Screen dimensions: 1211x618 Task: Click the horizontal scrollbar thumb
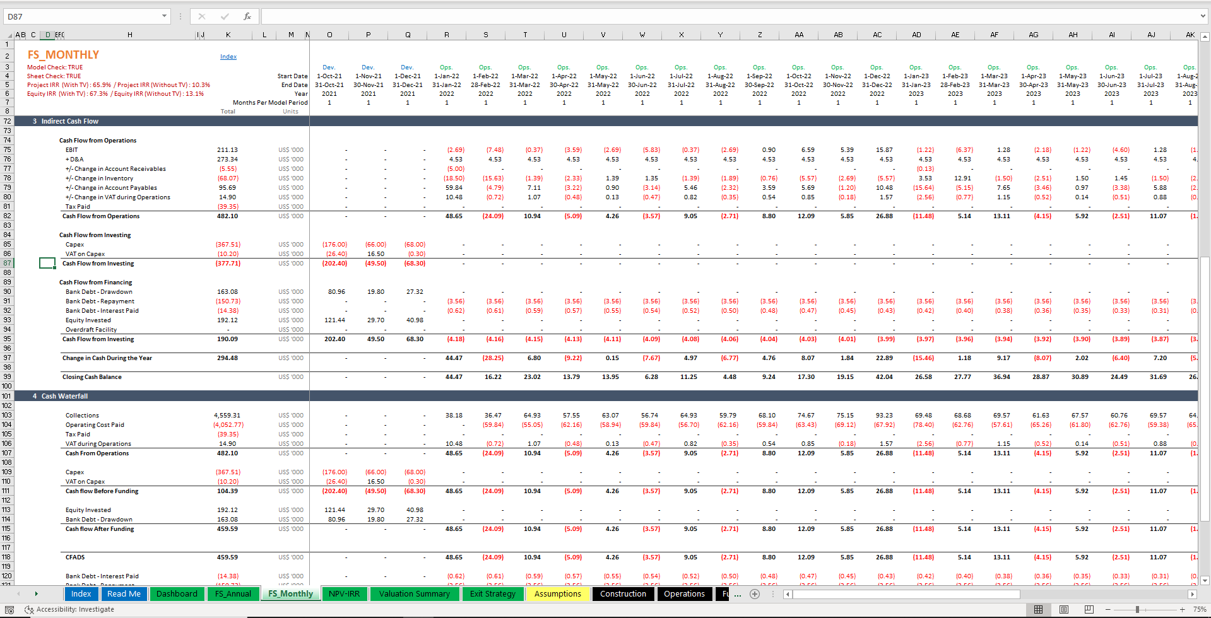coord(906,594)
